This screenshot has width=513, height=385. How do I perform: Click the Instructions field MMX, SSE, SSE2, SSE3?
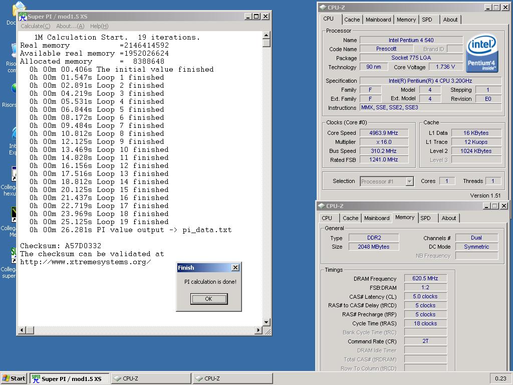[430, 107]
